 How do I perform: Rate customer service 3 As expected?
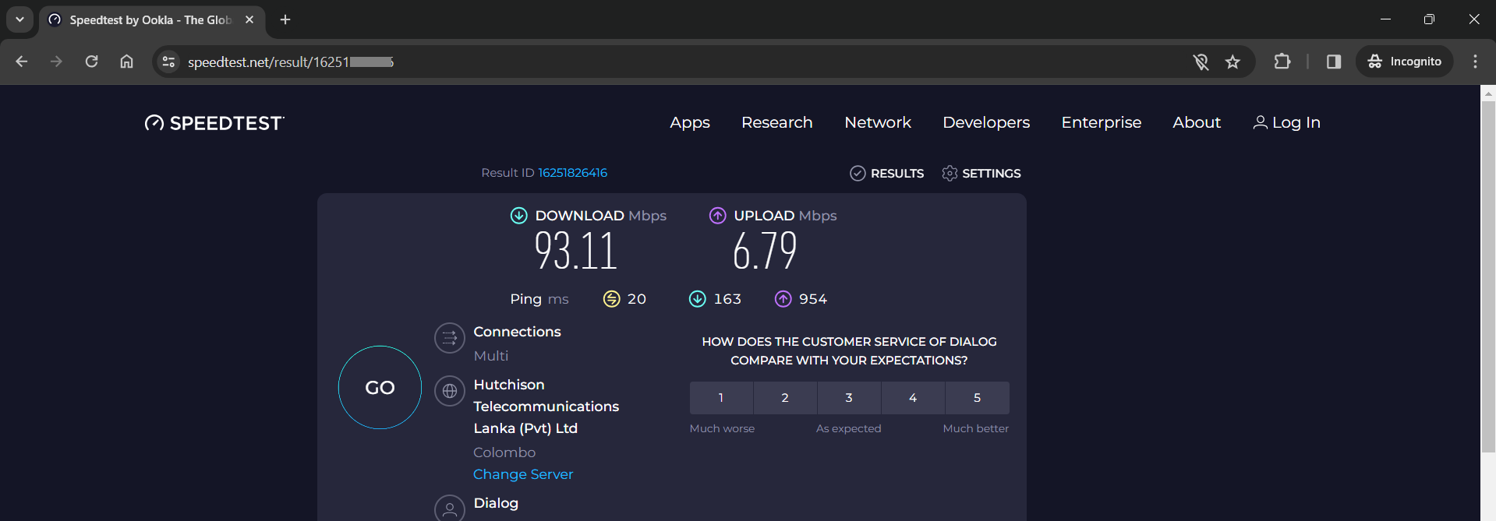click(849, 398)
